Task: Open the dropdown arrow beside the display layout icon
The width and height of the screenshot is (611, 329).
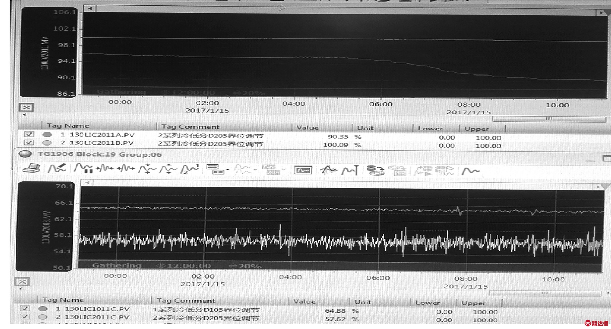Action: [228, 170]
